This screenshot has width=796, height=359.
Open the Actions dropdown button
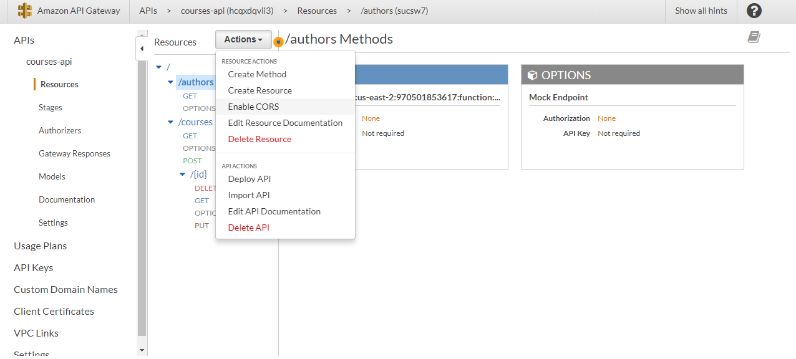[x=243, y=39]
